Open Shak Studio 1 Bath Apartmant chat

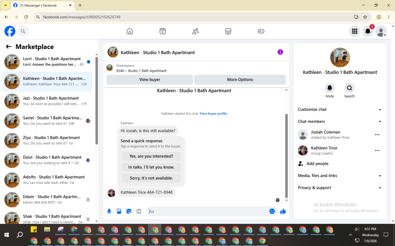point(47,218)
